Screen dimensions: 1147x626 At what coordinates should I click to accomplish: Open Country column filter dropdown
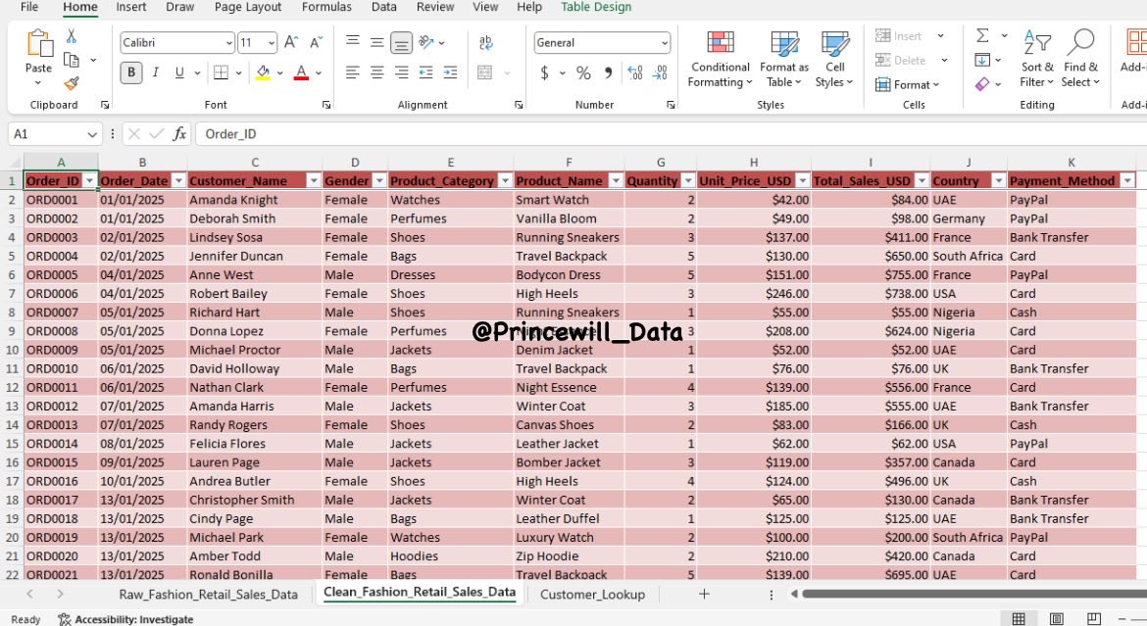click(999, 180)
